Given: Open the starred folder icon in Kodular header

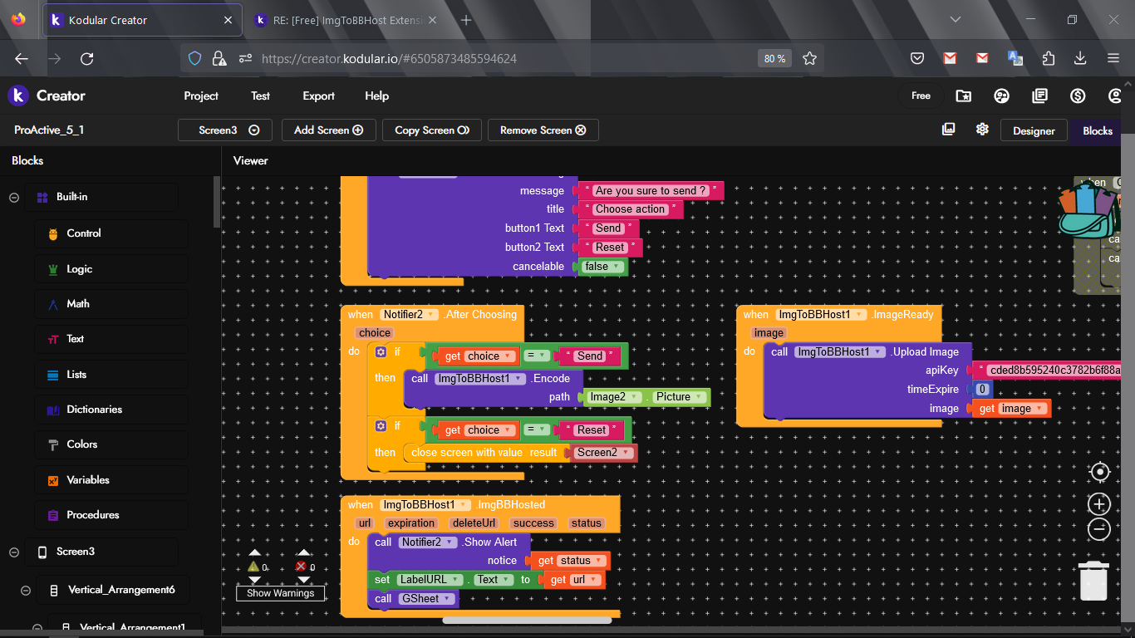Looking at the screenshot, I should pos(964,96).
